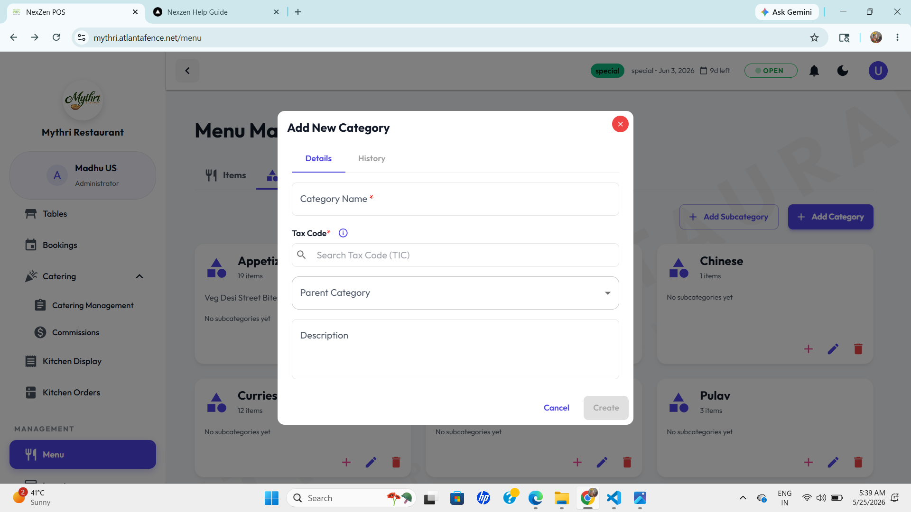Click Add Category button
The height and width of the screenshot is (512, 911).
point(831,217)
